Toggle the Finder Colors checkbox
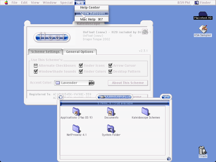 click(x=81, y=71)
